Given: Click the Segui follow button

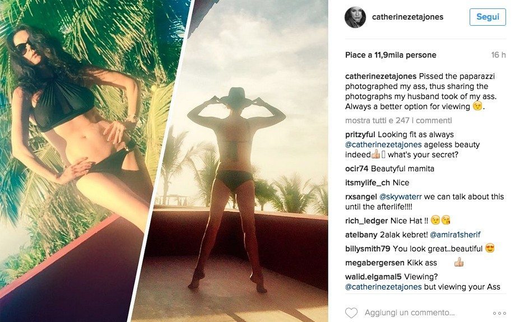Looking at the screenshot, I should point(488,17).
